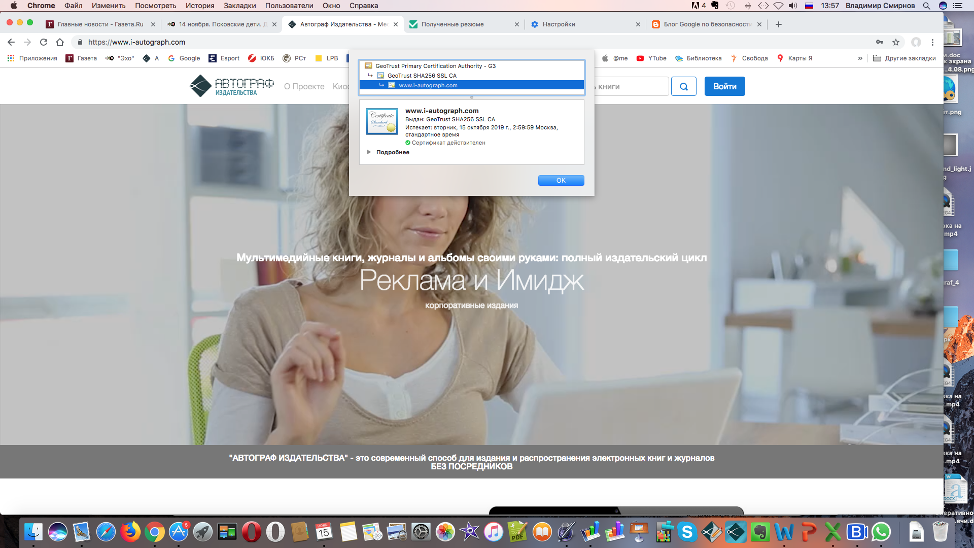Reload the current page
The image size is (974, 548).
pyautogui.click(x=44, y=42)
